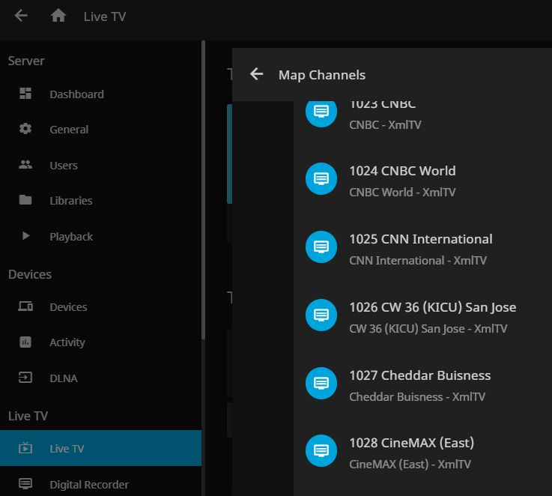The image size is (552, 496).
Task: Click the General gear icon
Action: [x=25, y=129]
